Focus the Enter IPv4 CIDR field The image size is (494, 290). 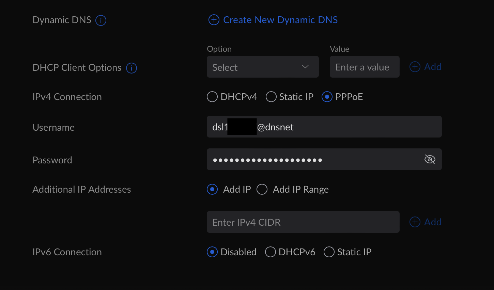point(303,222)
